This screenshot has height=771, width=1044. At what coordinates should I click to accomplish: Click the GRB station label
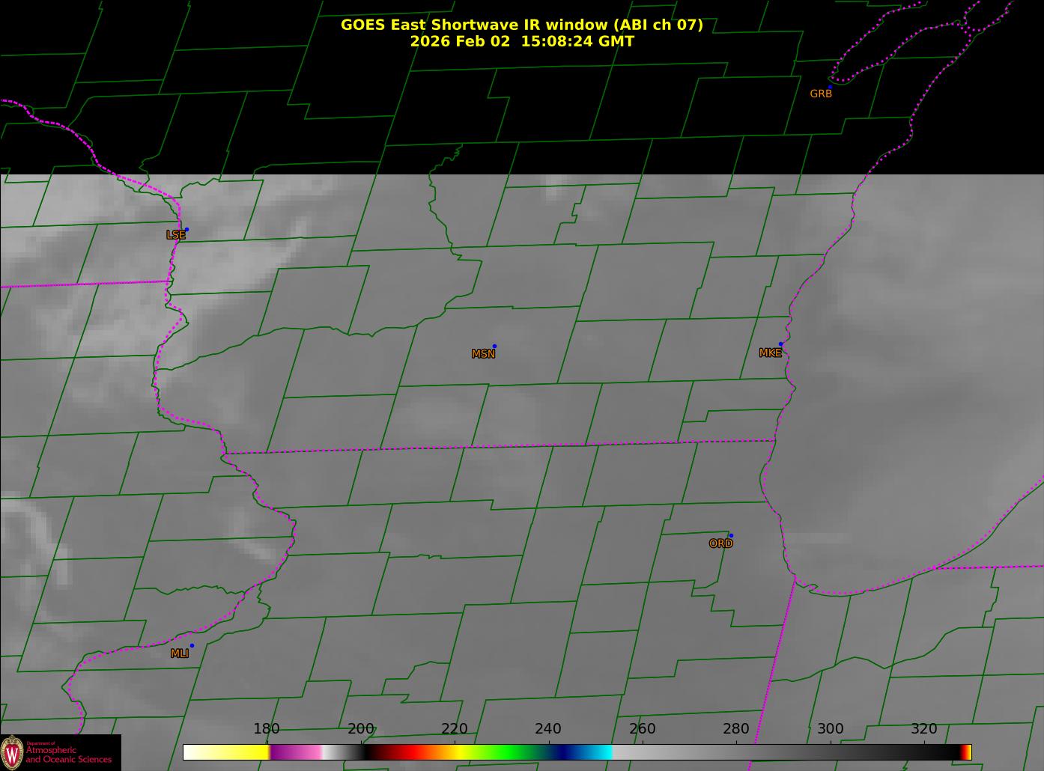821,94
